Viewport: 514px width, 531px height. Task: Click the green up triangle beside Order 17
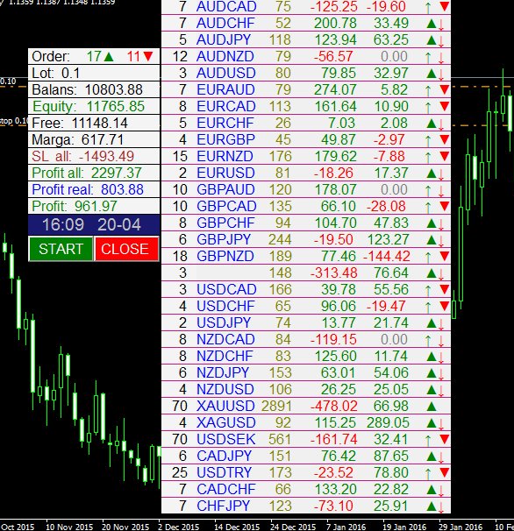pos(109,57)
